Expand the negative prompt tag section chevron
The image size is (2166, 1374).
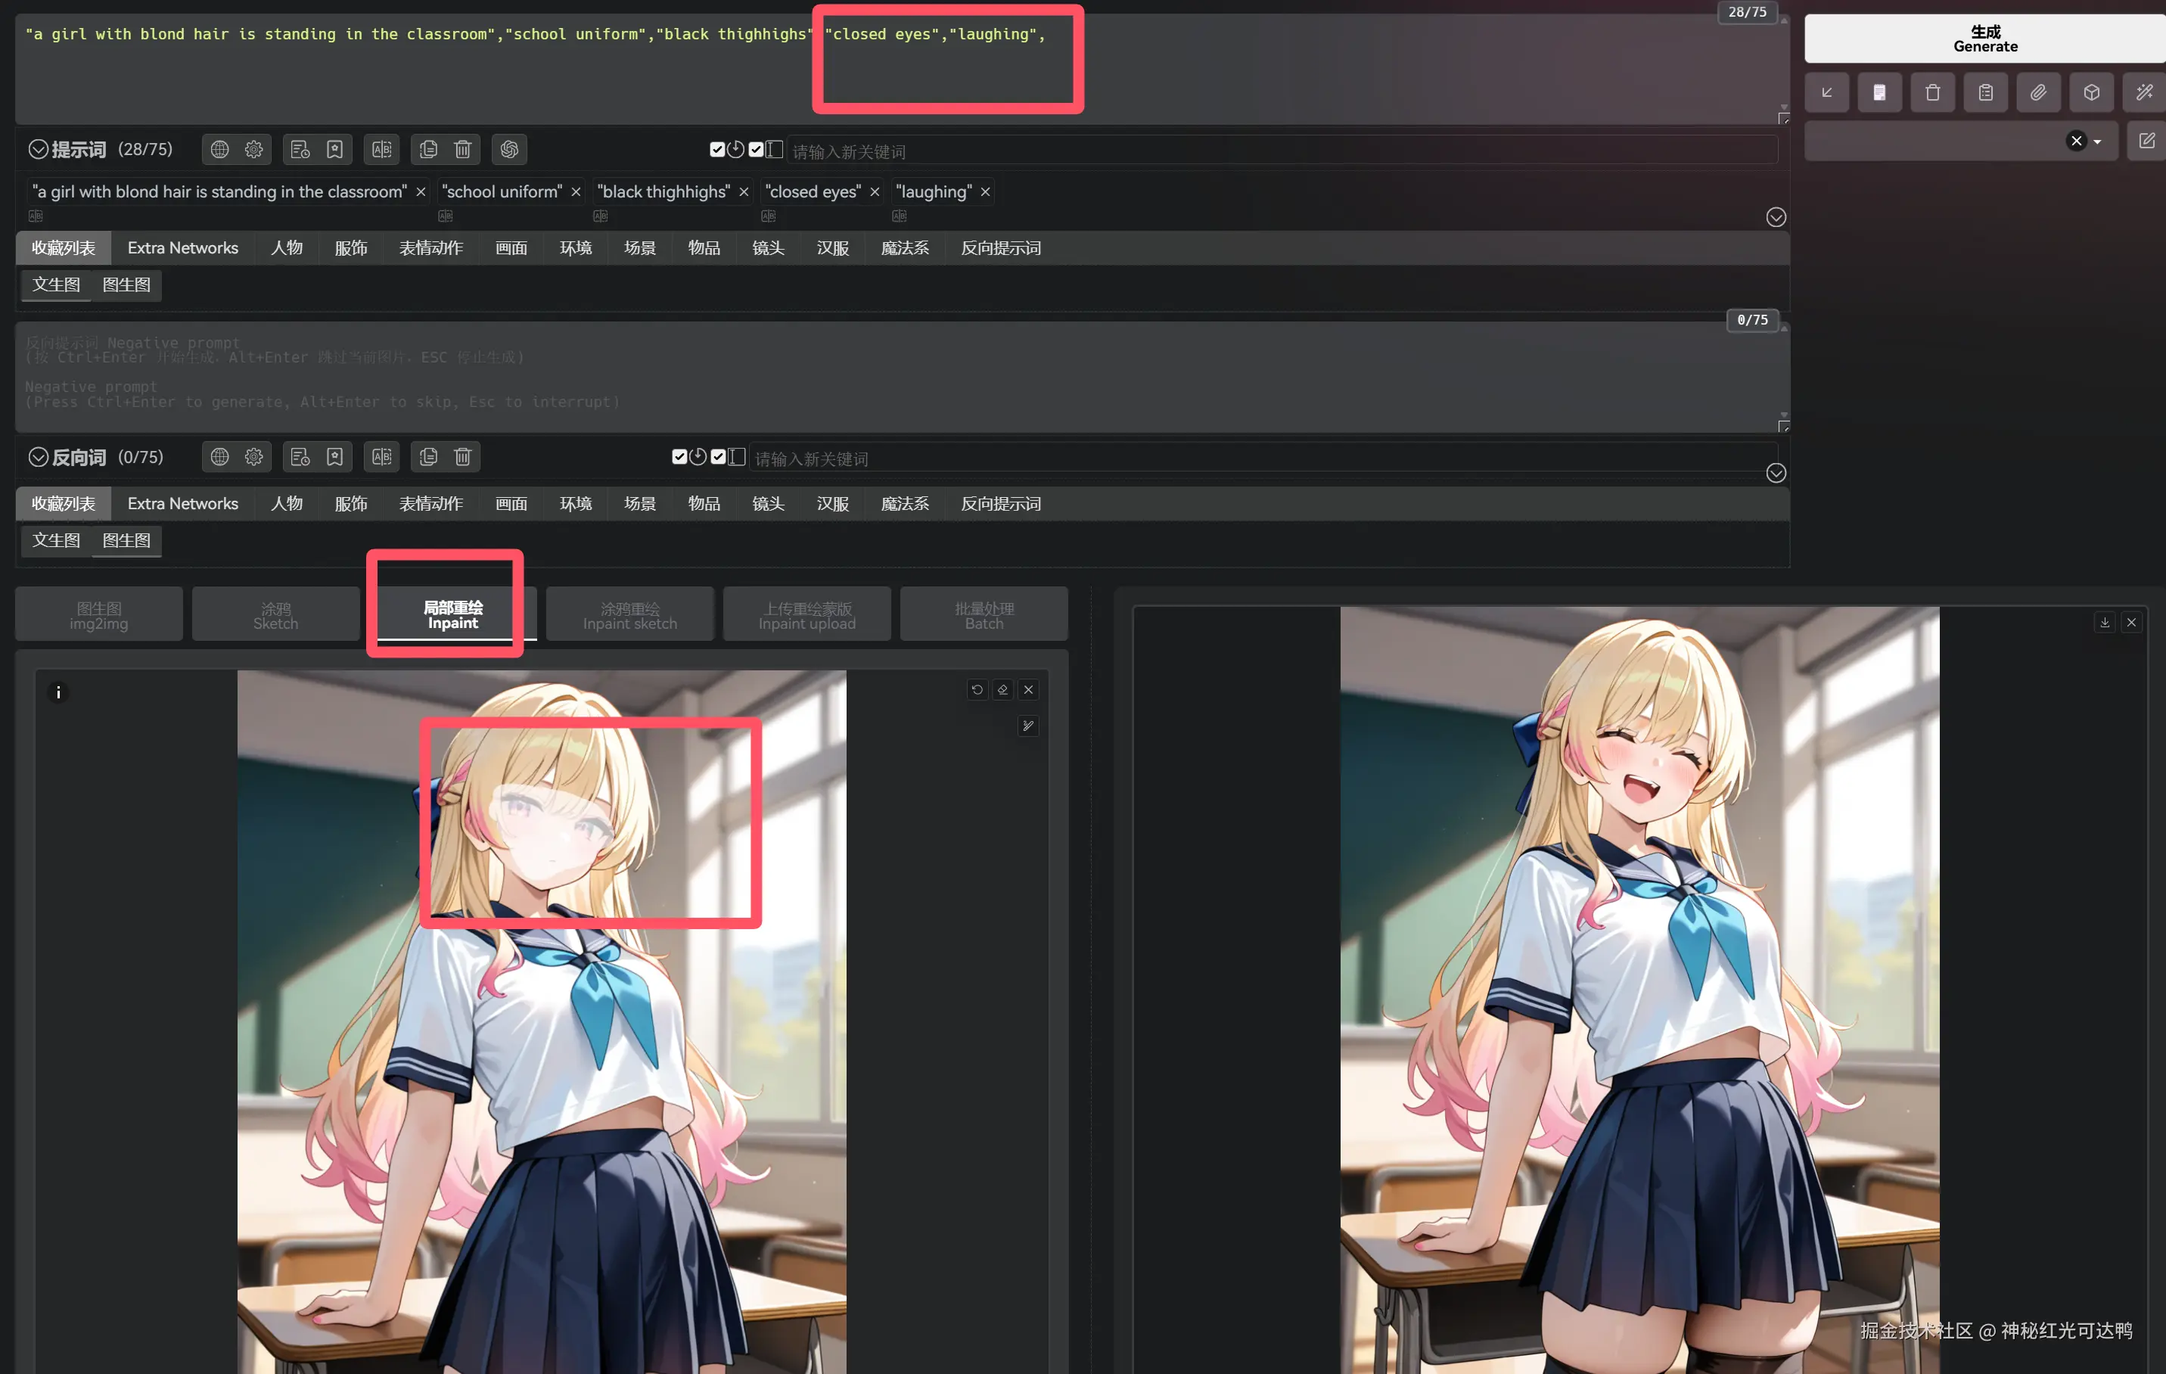pyautogui.click(x=1776, y=472)
